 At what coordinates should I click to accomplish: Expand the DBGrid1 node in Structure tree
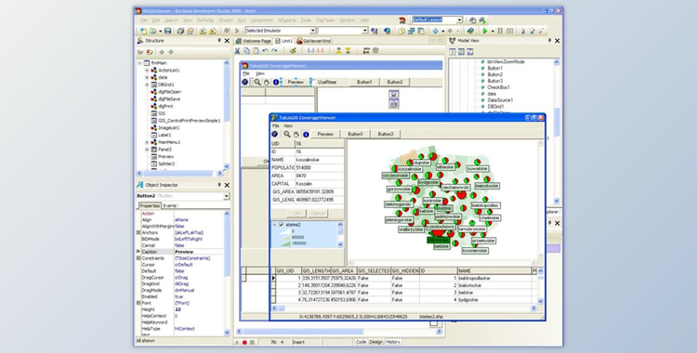tap(147, 85)
